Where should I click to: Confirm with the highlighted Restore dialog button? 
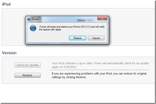coord(77,38)
